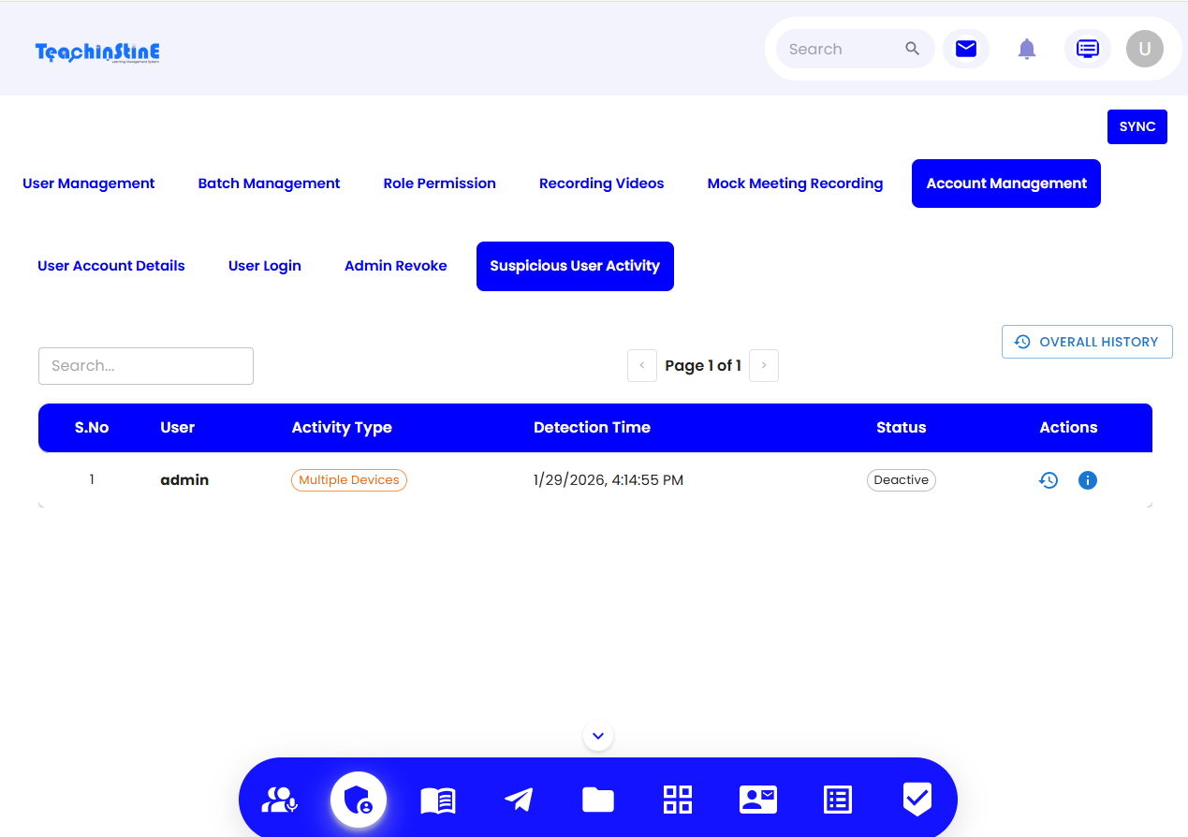1188x837 pixels.
Task: Open the mail envelope icon in header
Action: point(966,49)
